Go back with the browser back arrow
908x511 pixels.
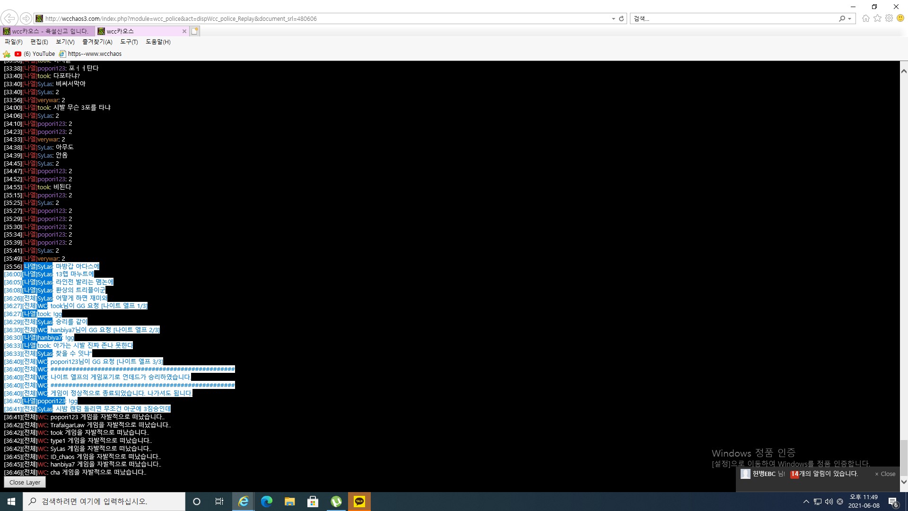tap(9, 18)
